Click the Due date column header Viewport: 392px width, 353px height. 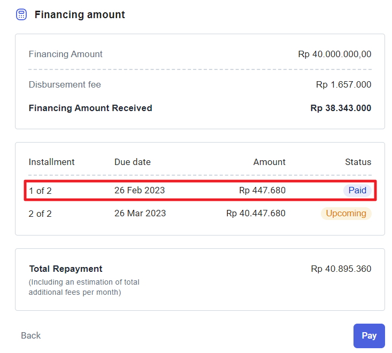[x=133, y=162]
